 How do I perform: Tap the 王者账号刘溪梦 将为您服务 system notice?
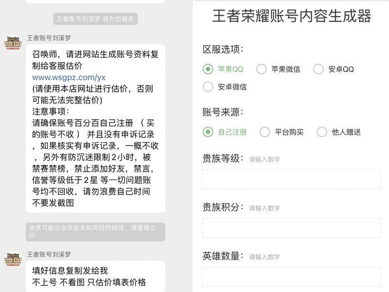(95, 19)
